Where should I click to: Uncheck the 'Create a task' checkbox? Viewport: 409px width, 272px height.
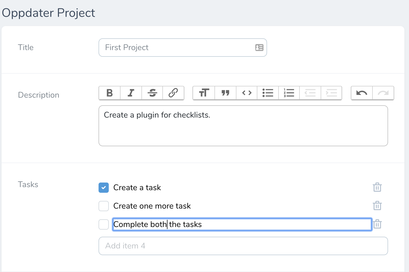[x=104, y=188]
